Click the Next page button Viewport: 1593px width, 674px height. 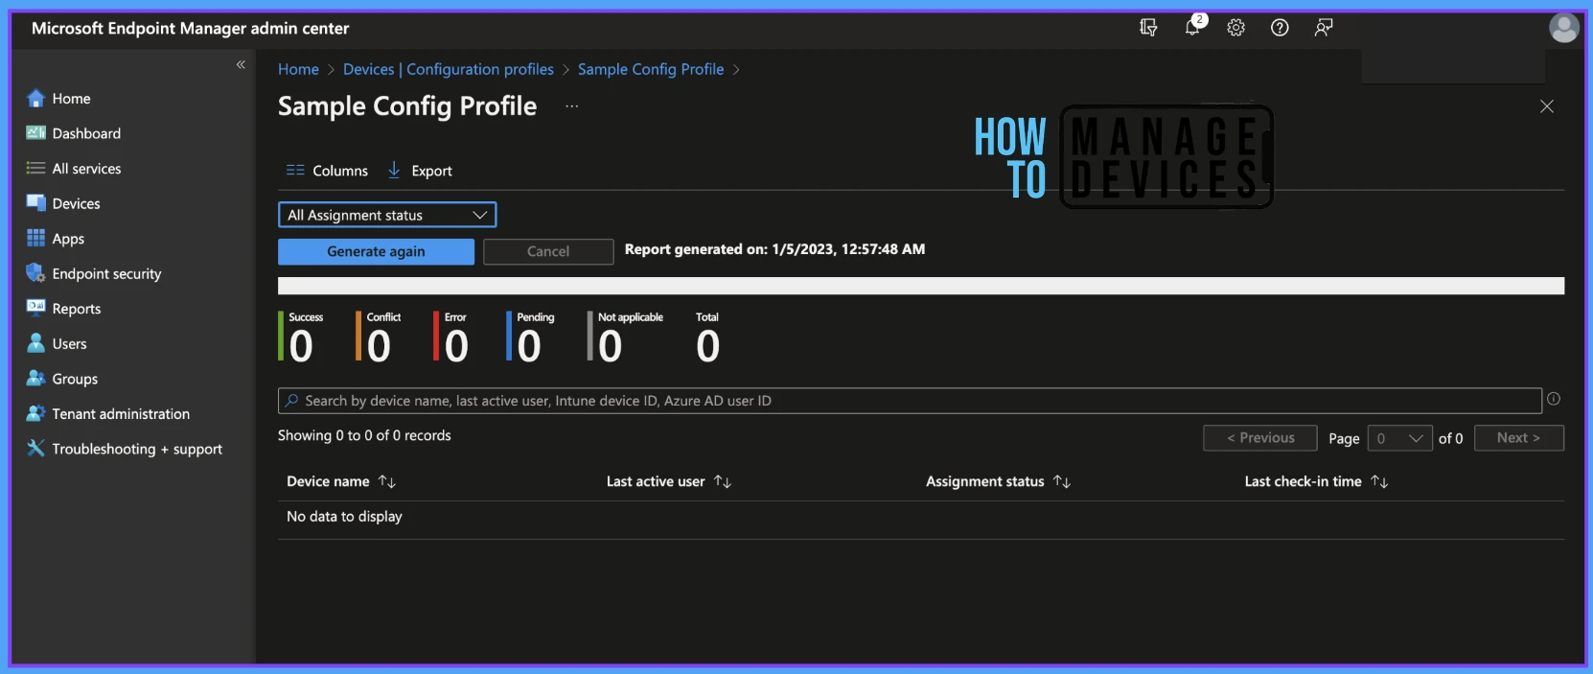(x=1519, y=438)
